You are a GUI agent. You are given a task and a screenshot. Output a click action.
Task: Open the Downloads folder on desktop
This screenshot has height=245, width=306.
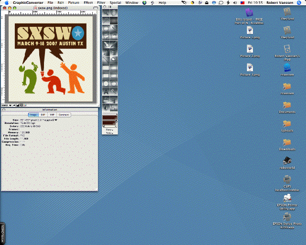point(287,142)
